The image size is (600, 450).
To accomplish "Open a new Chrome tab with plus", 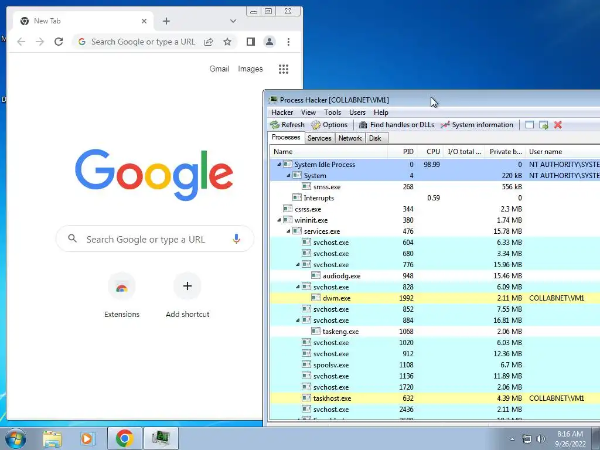I will 166,21.
